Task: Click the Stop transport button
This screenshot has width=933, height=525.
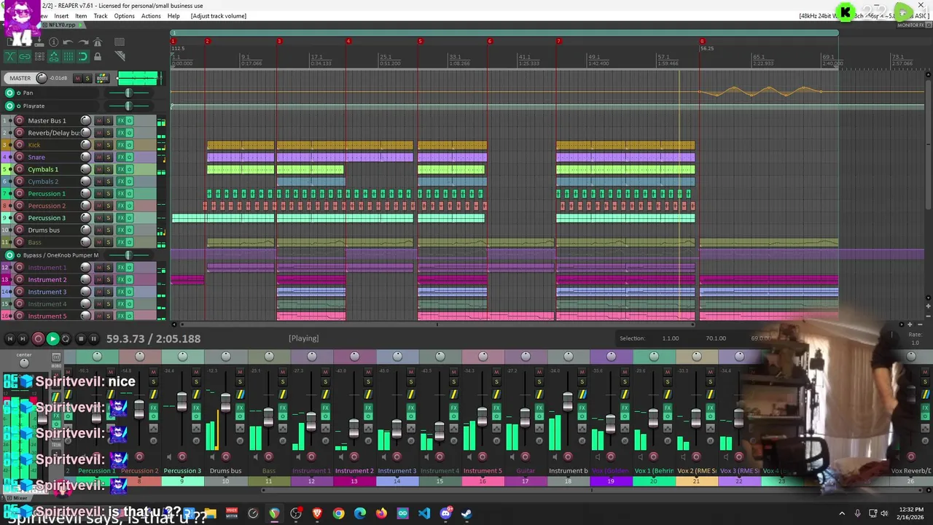Action: (x=80, y=338)
